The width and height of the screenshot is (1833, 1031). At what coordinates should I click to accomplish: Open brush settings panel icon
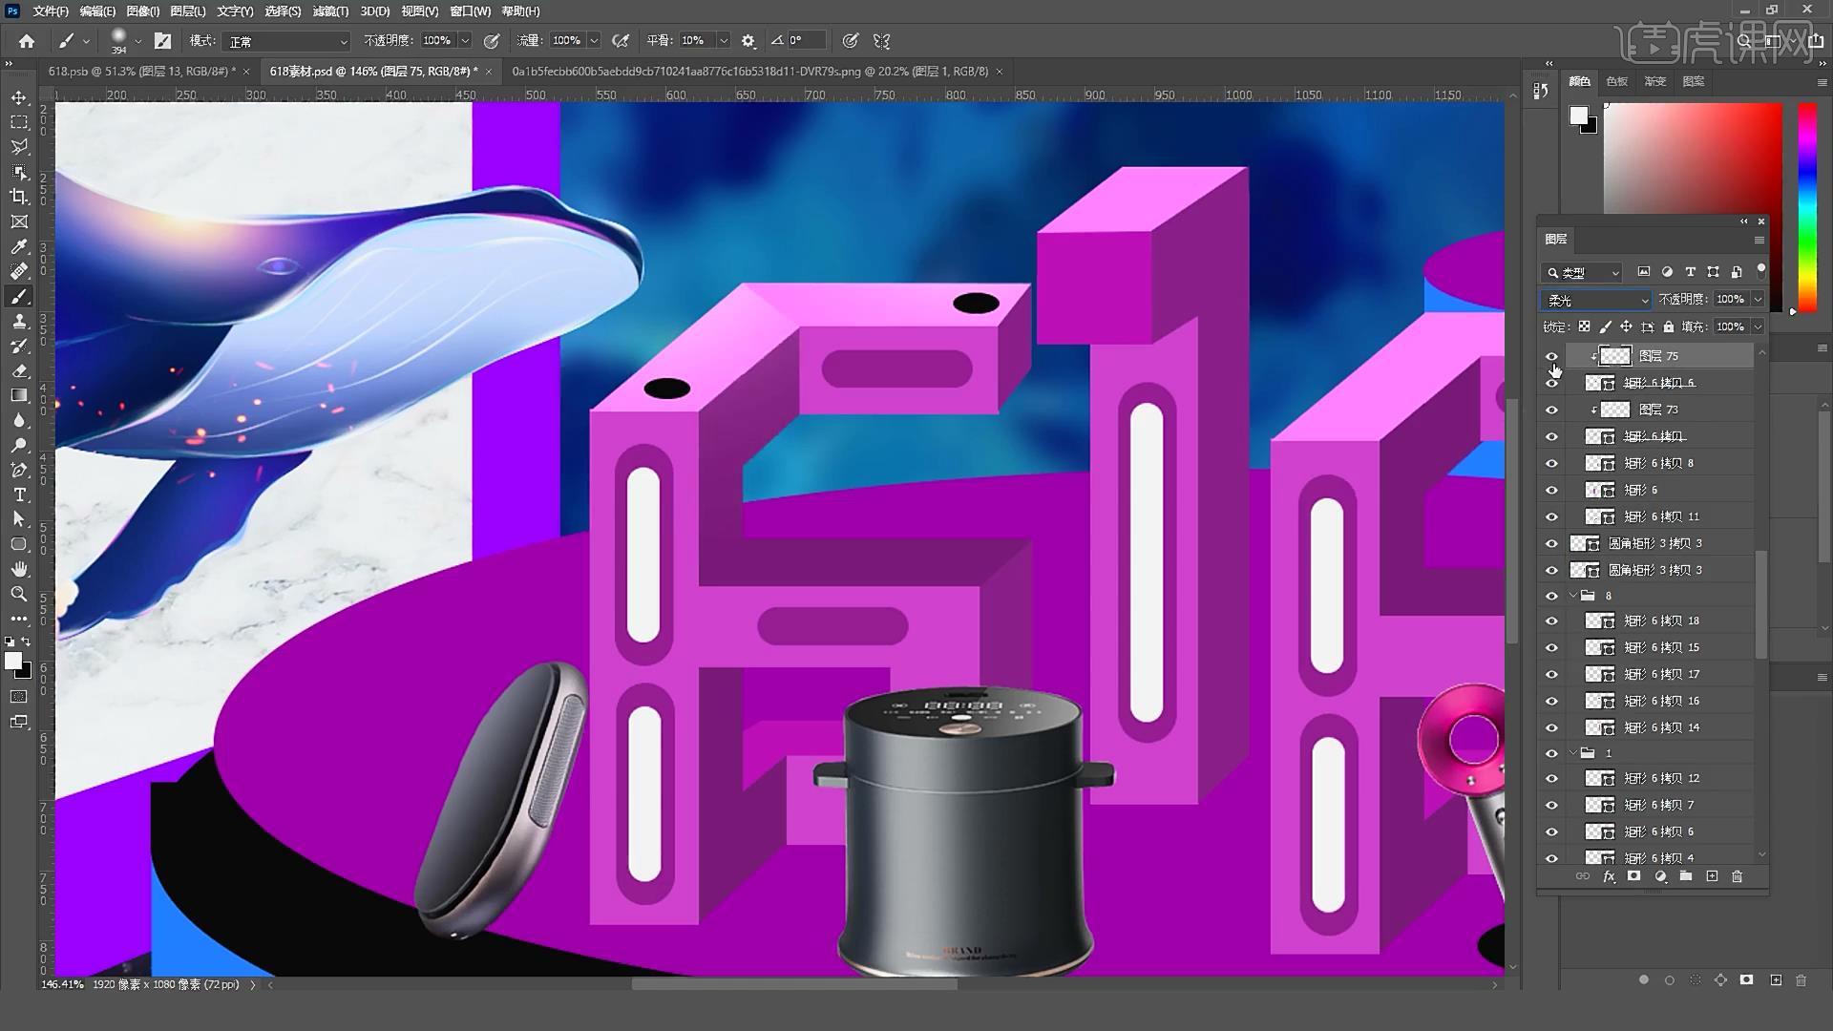(163, 41)
